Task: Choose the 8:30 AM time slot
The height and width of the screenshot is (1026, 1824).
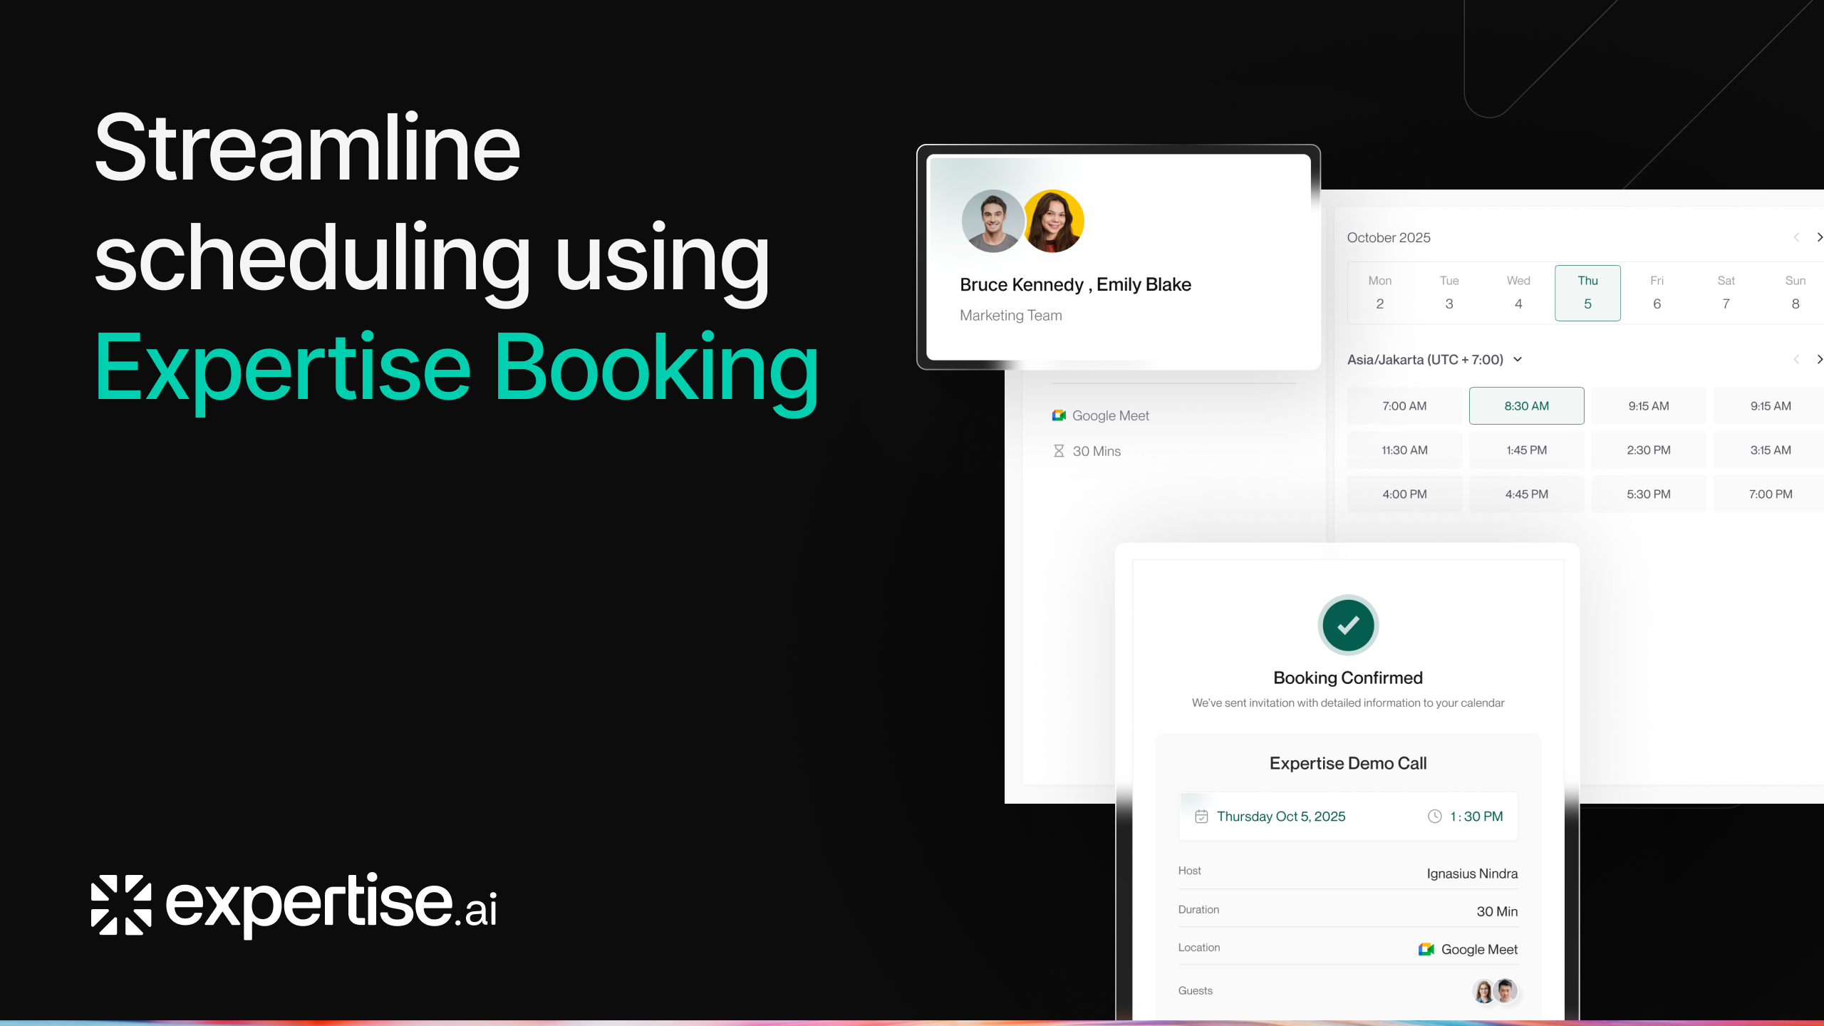Action: click(x=1526, y=406)
